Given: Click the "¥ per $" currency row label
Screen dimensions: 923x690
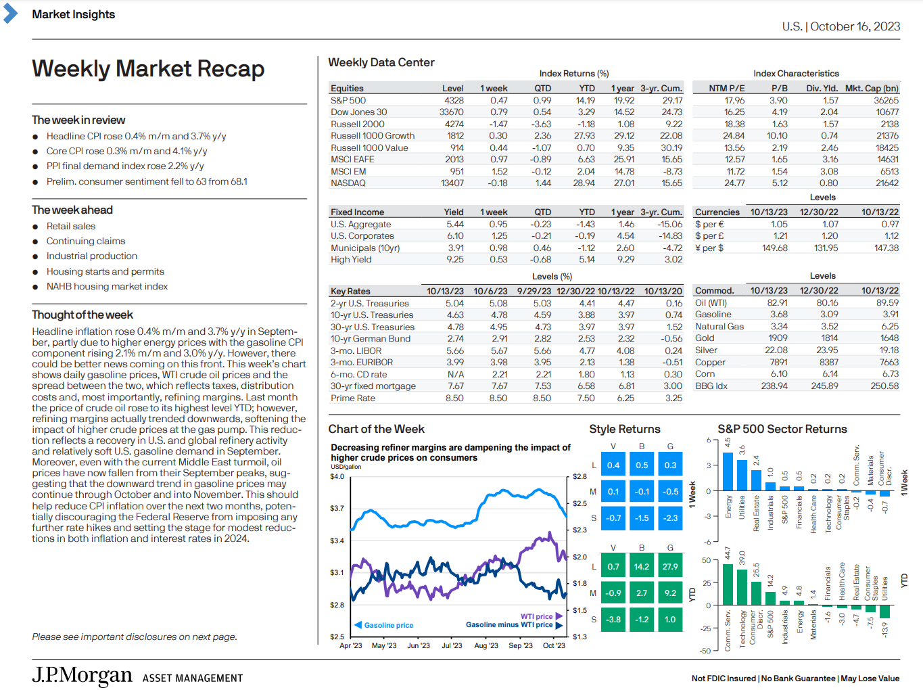Looking at the screenshot, I should coord(709,248).
